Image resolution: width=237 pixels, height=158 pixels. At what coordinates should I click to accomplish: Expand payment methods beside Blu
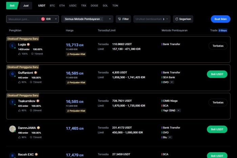tap(170, 137)
